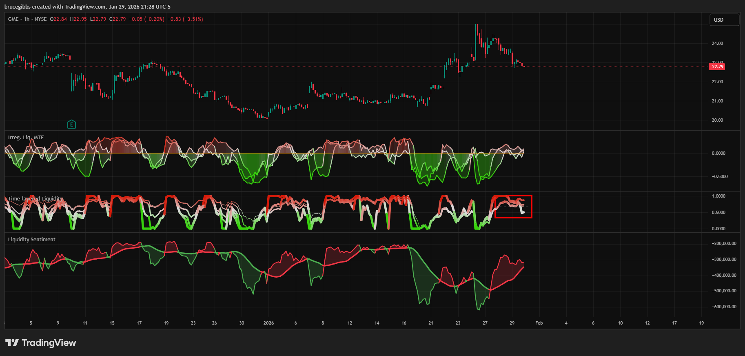Select the GME 1h NYSE symbol title
The image size is (745, 356).
(27, 19)
